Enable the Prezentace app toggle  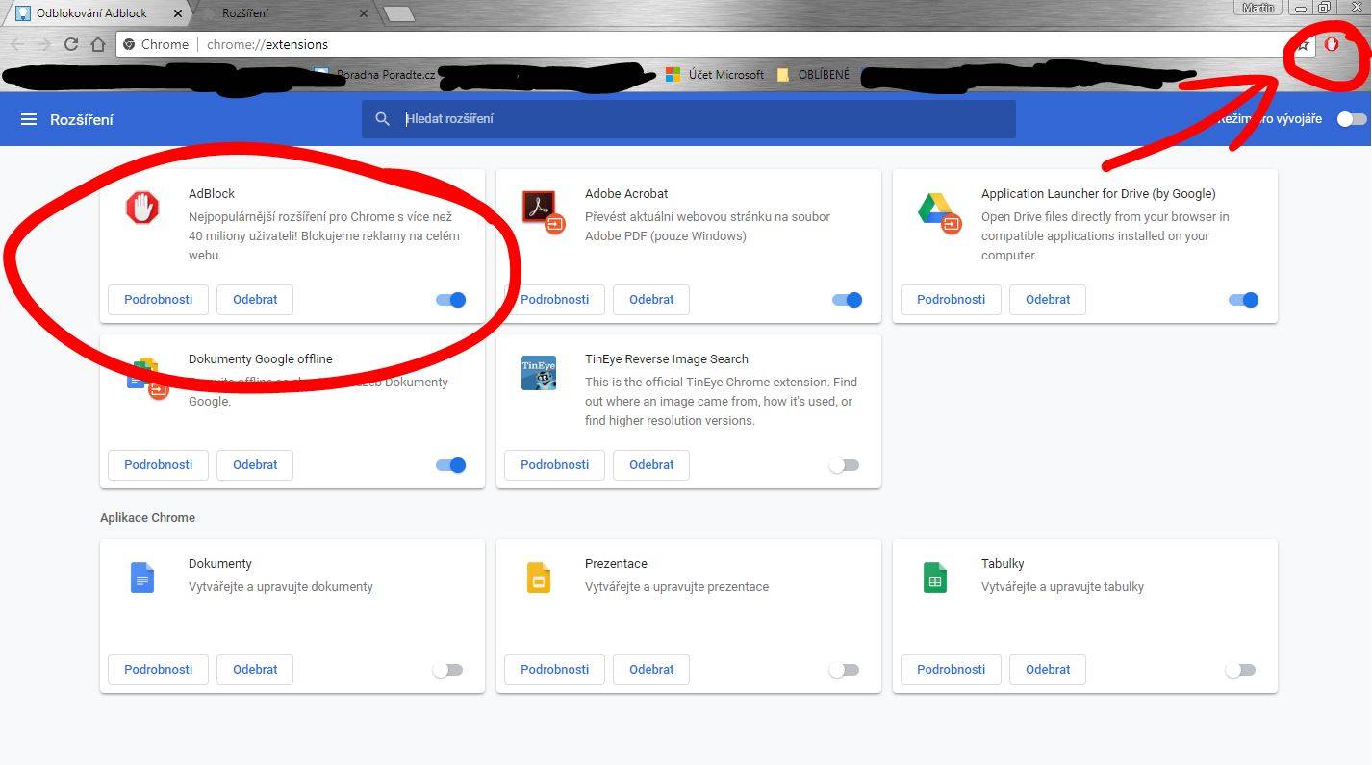(x=844, y=670)
